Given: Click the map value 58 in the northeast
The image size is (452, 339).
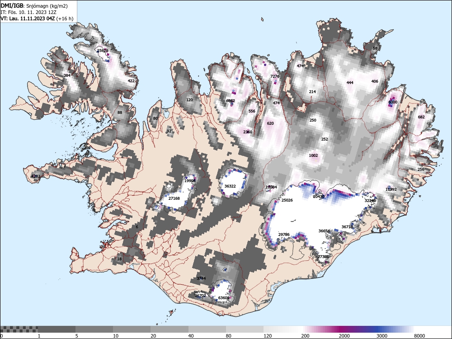Looking at the screenshot, I should pyautogui.click(x=375, y=48).
